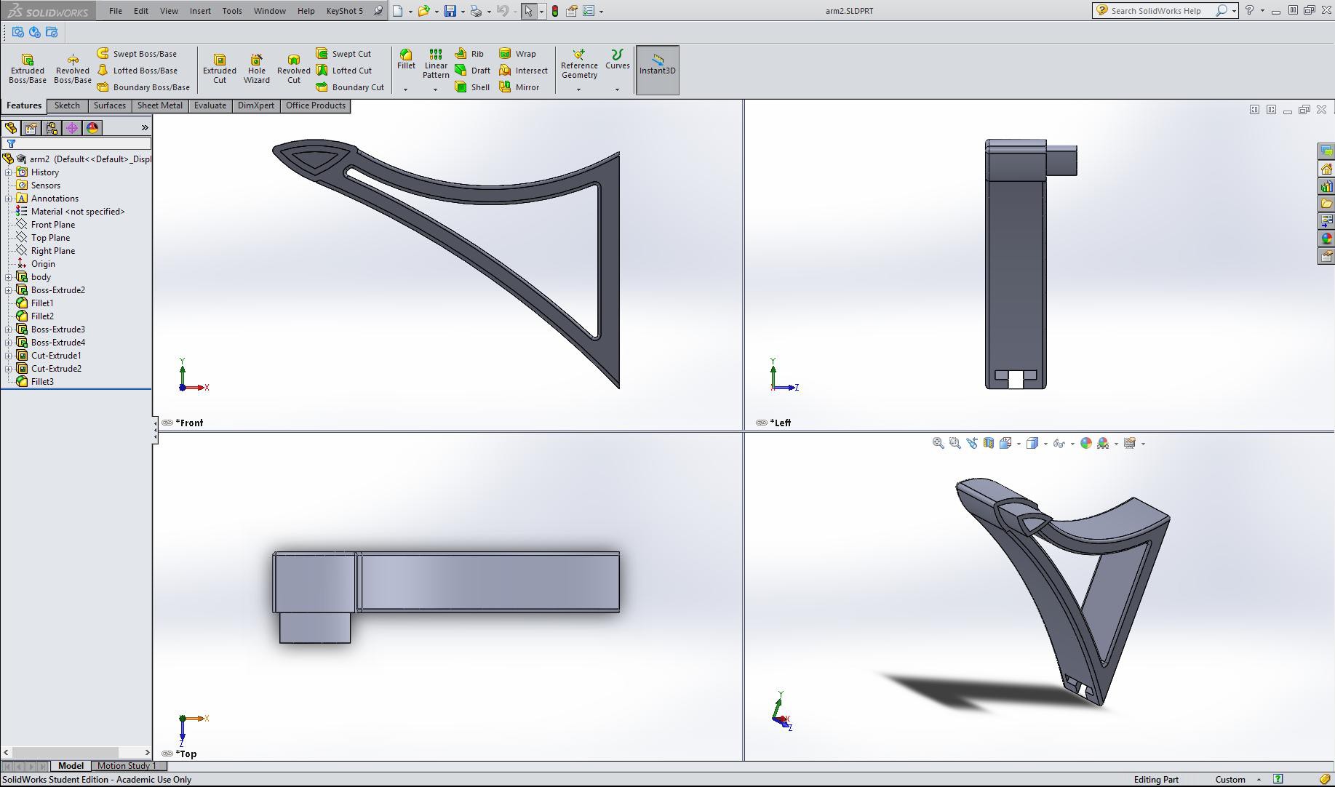Open the KeyShot 5 menu
The image size is (1335, 787).
tap(345, 11)
